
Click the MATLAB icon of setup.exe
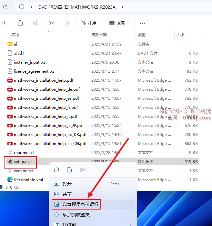coord(10,161)
